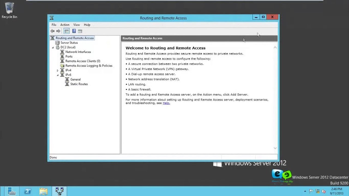Click the network tray icon
The height and width of the screenshot is (196, 349).
point(318,191)
